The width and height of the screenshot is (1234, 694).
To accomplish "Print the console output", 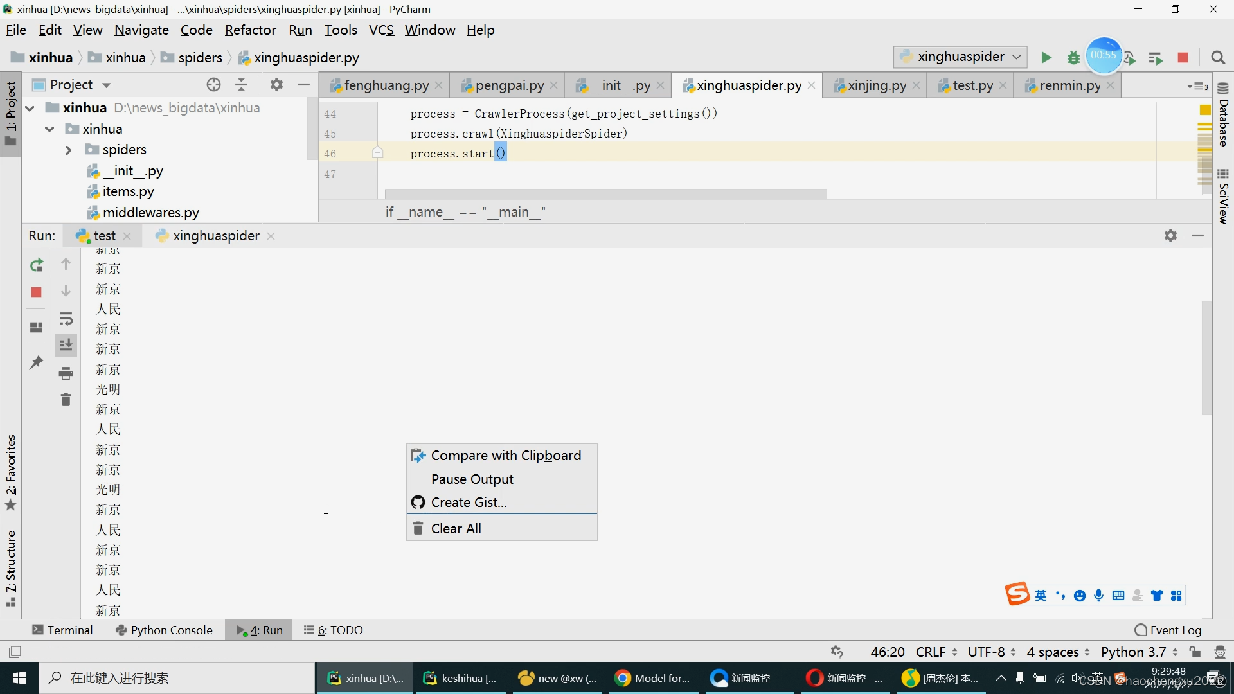I will [x=66, y=373].
